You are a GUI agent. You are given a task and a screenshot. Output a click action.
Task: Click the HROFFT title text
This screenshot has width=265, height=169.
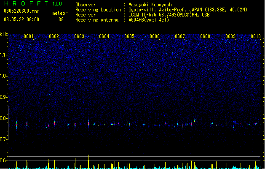(26, 3)
